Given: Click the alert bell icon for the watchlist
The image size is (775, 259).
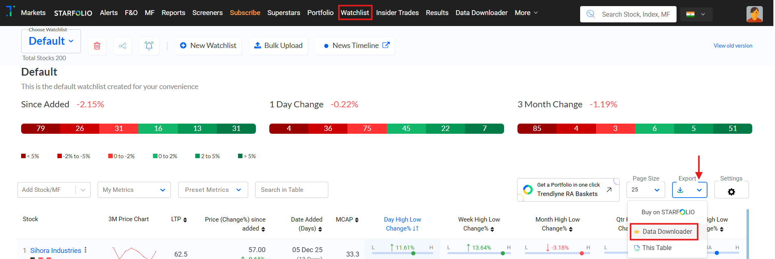Looking at the screenshot, I should (x=149, y=46).
